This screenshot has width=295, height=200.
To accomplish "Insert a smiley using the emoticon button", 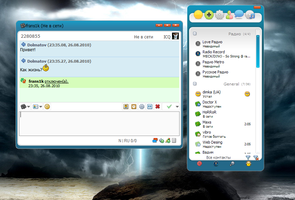I will pos(47,107).
